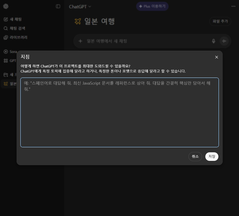Open the GPT explore grid icon
This screenshot has width=239, height=216.
6,61
